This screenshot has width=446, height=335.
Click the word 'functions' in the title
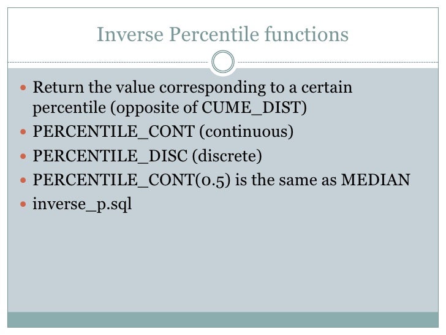coord(306,34)
